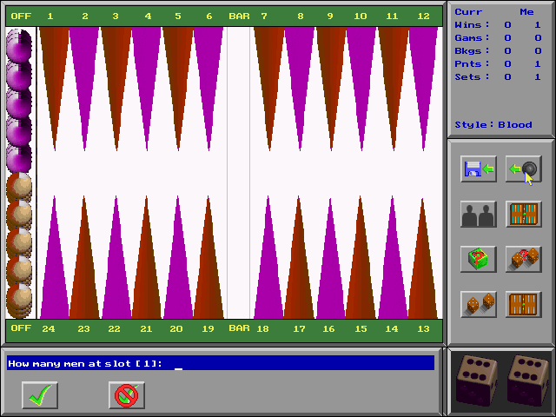
Task: Click the central BAR strip of the board
Action: pyautogui.click(x=239, y=174)
